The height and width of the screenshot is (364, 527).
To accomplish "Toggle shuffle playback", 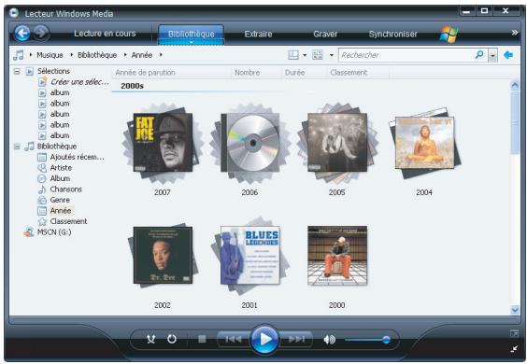I will point(151,339).
